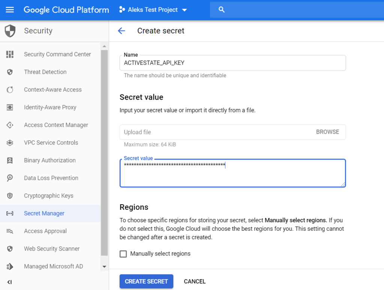The height and width of the screenshot is (290, 384).
Task: Click the sidebar scroll down arrow
Action: coord(104,266)
